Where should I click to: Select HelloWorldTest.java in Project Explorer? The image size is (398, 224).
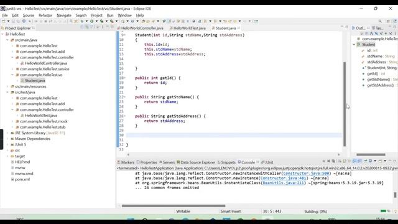[41, 115]
